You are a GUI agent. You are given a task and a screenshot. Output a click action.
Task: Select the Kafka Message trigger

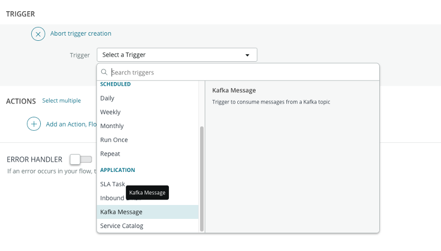click(148, 212)
